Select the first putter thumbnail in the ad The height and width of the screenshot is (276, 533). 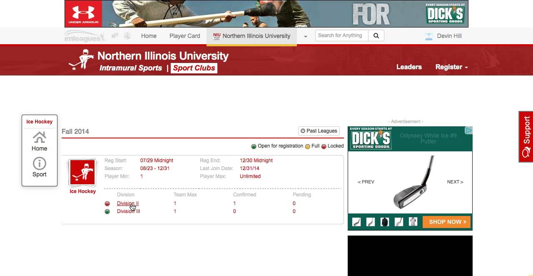357,222
